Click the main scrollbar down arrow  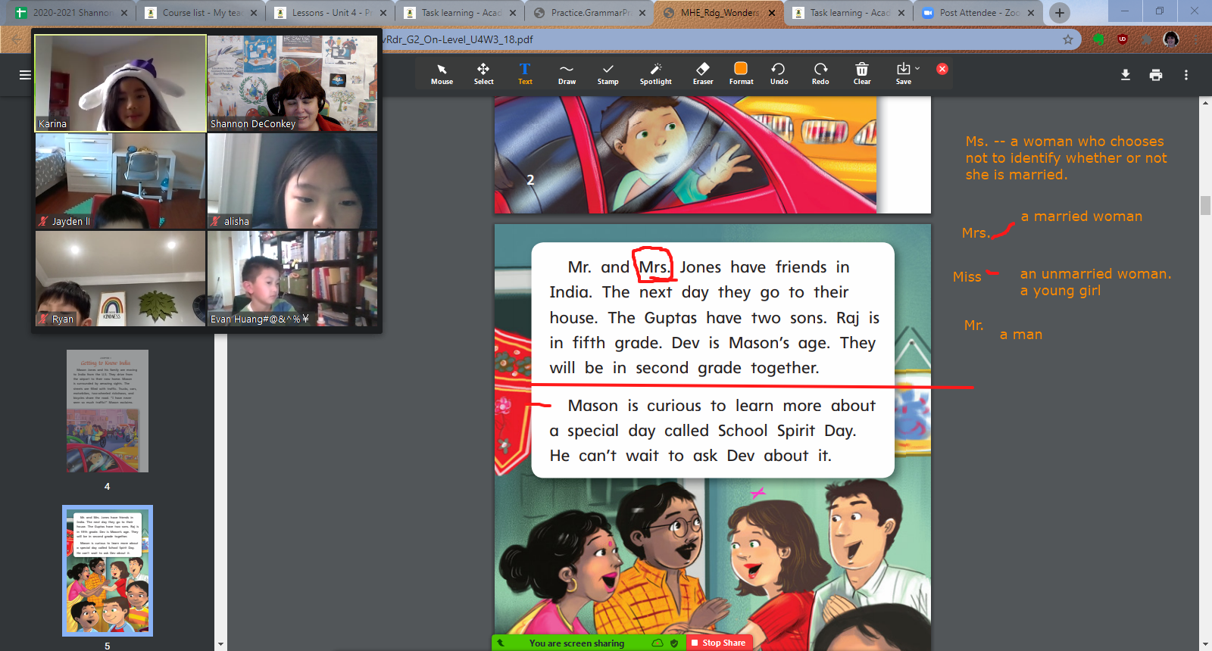tap(1205, 645)
